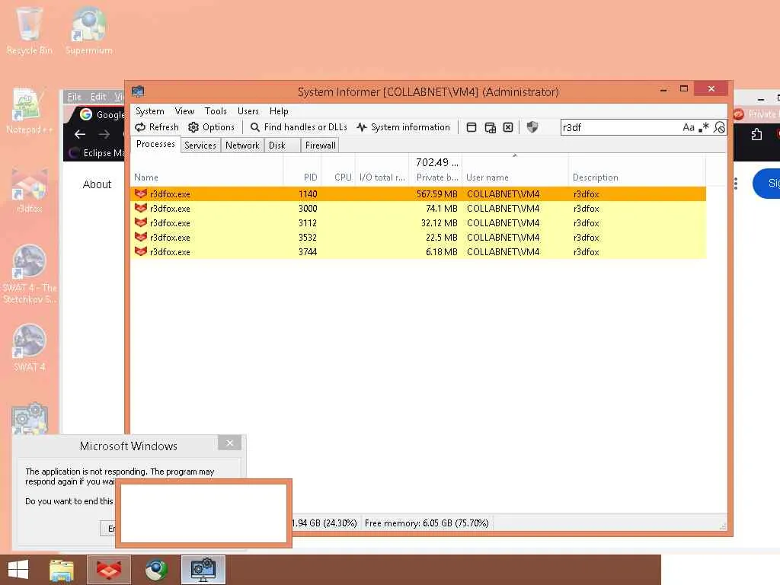
Task: Click the Windows Start button
Action: (x=18, y=570)
